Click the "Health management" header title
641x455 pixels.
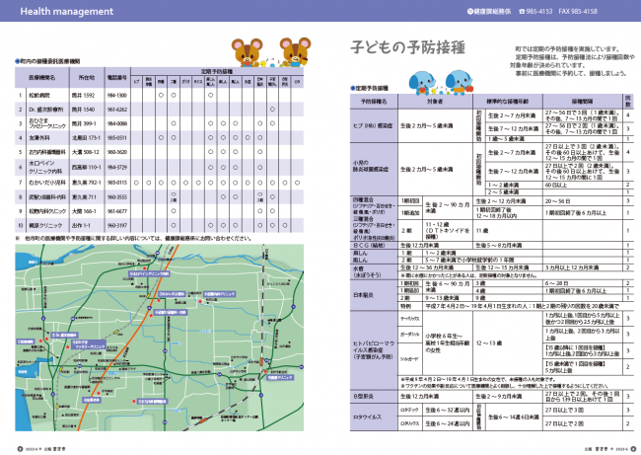click(67, 12)
